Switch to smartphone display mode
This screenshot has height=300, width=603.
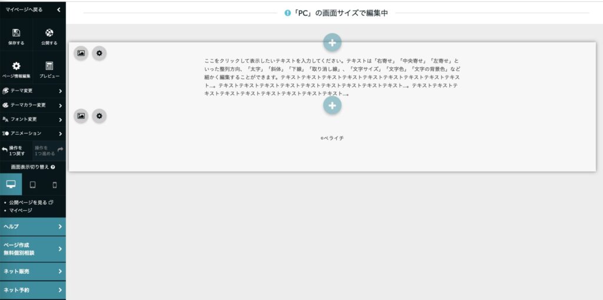(55, 185)
